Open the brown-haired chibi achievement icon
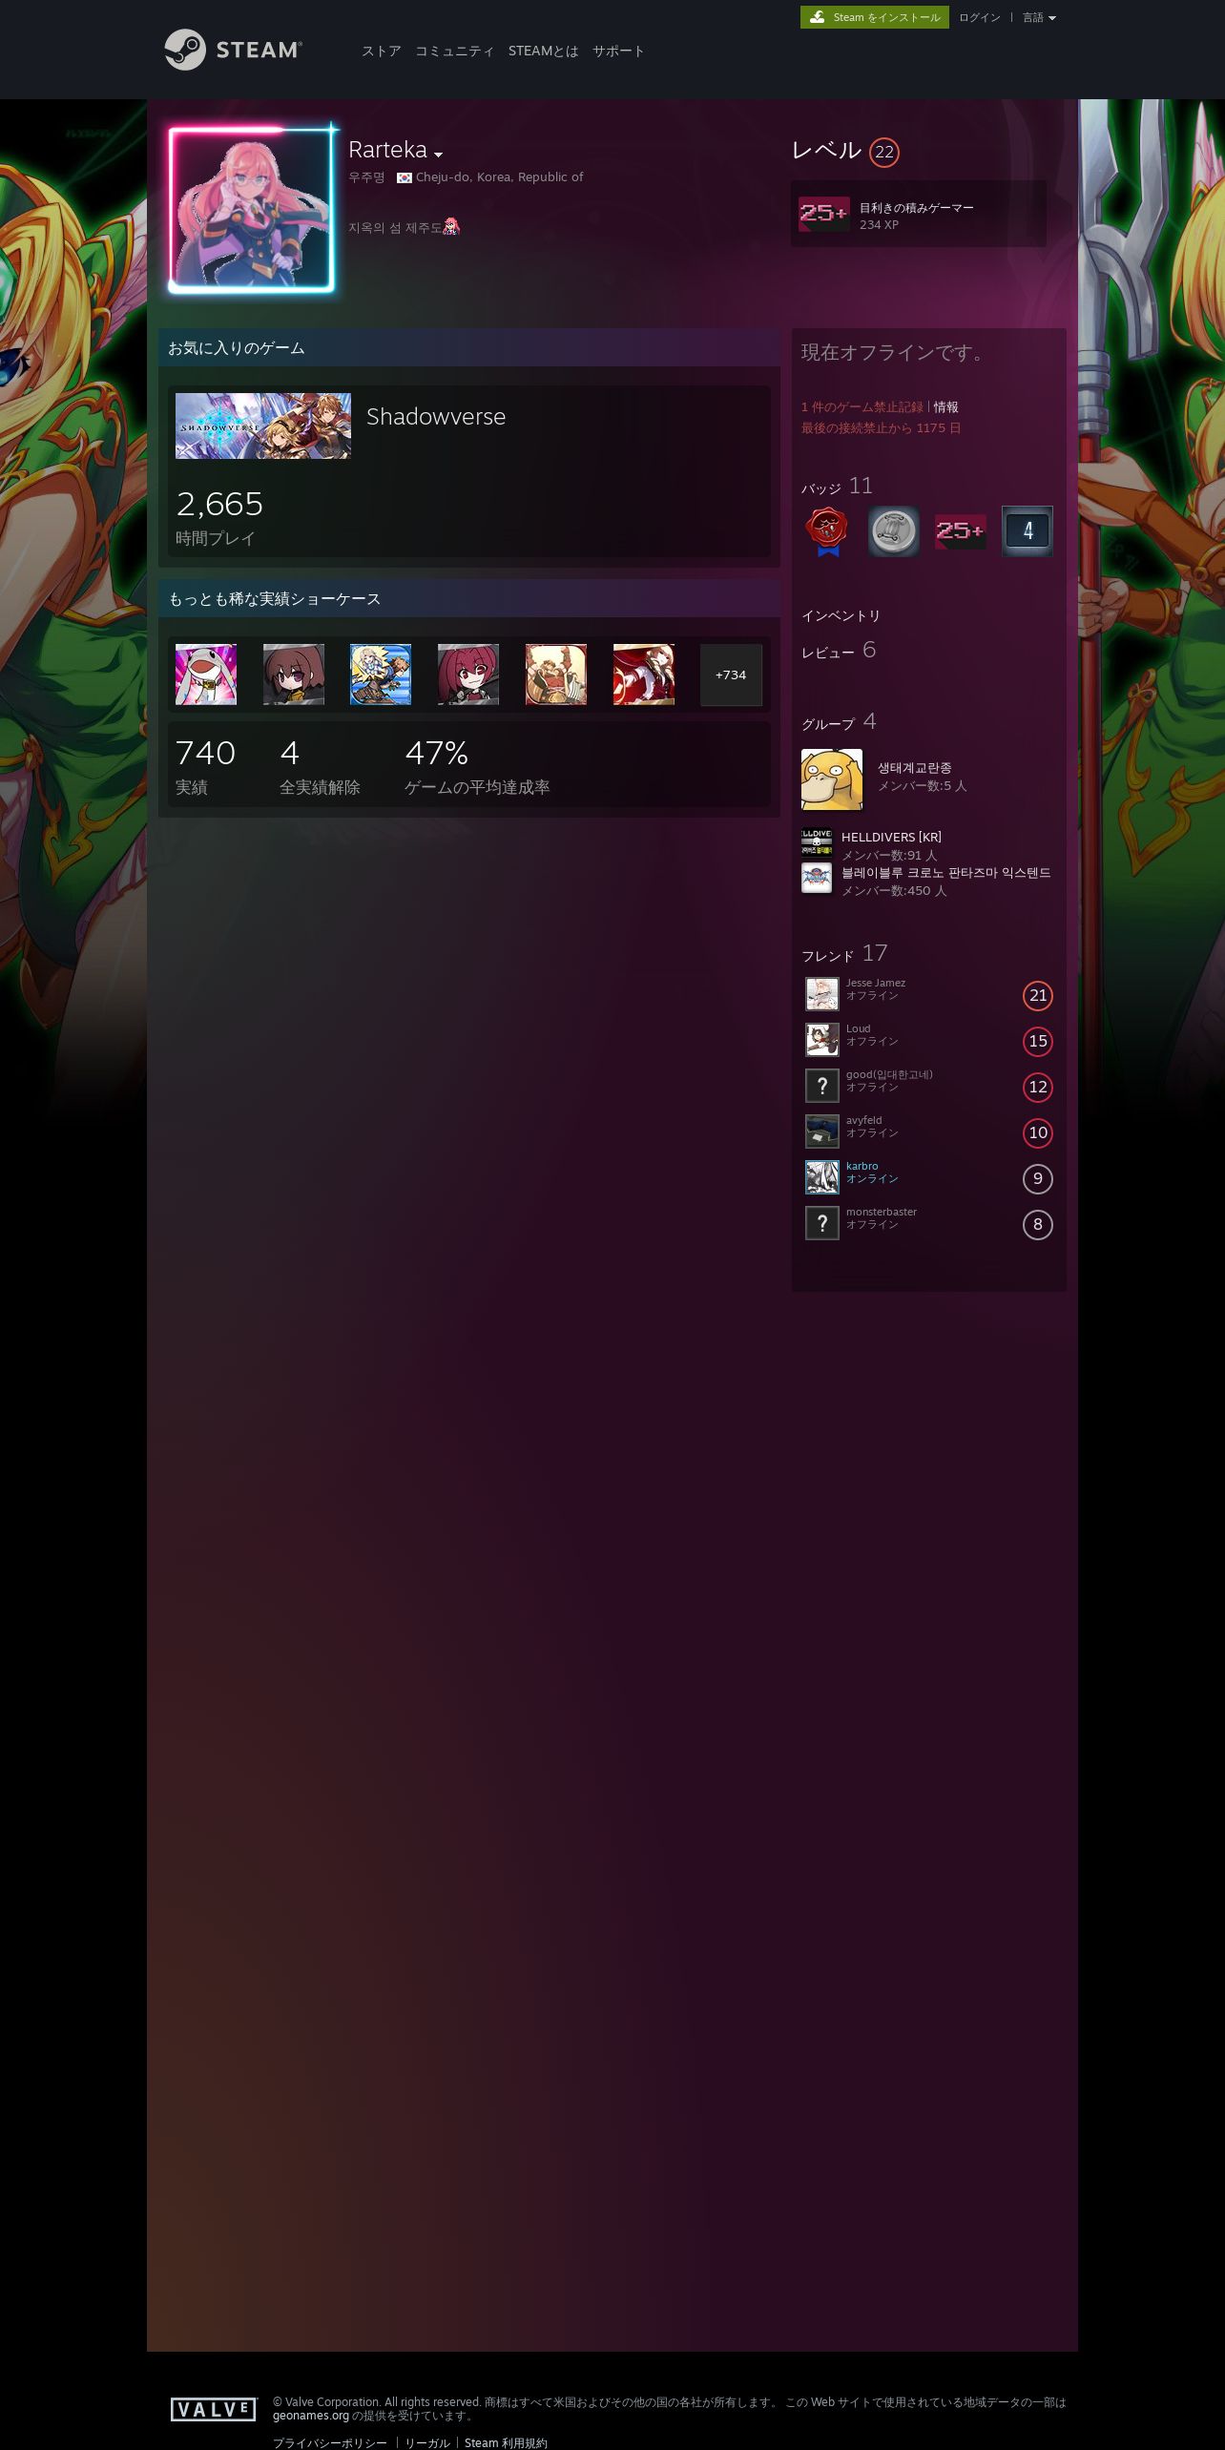The width and height of the screenshot is (1225, 2450). 294,675
